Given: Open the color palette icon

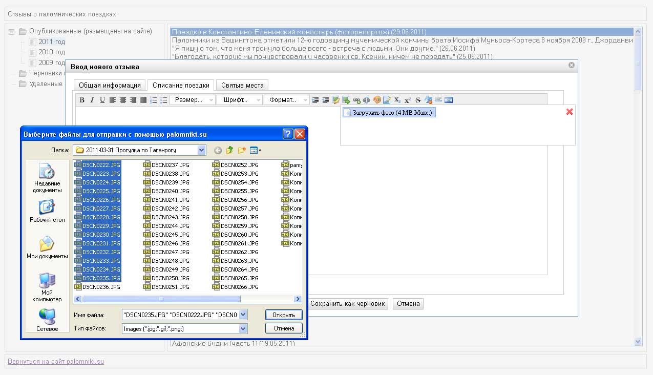Looking at the screenshot, I should 377,100.
